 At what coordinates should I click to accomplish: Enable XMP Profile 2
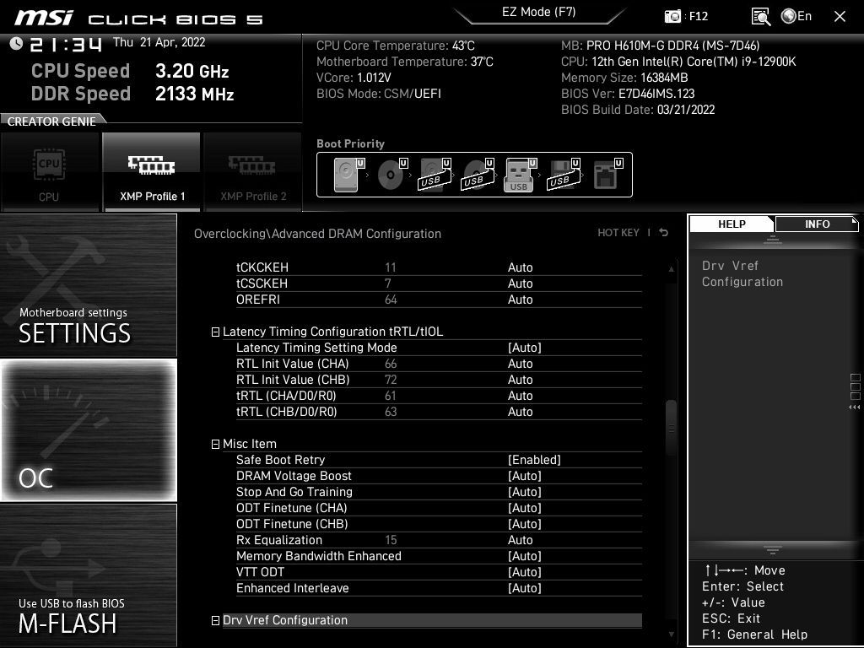(253, 172)
